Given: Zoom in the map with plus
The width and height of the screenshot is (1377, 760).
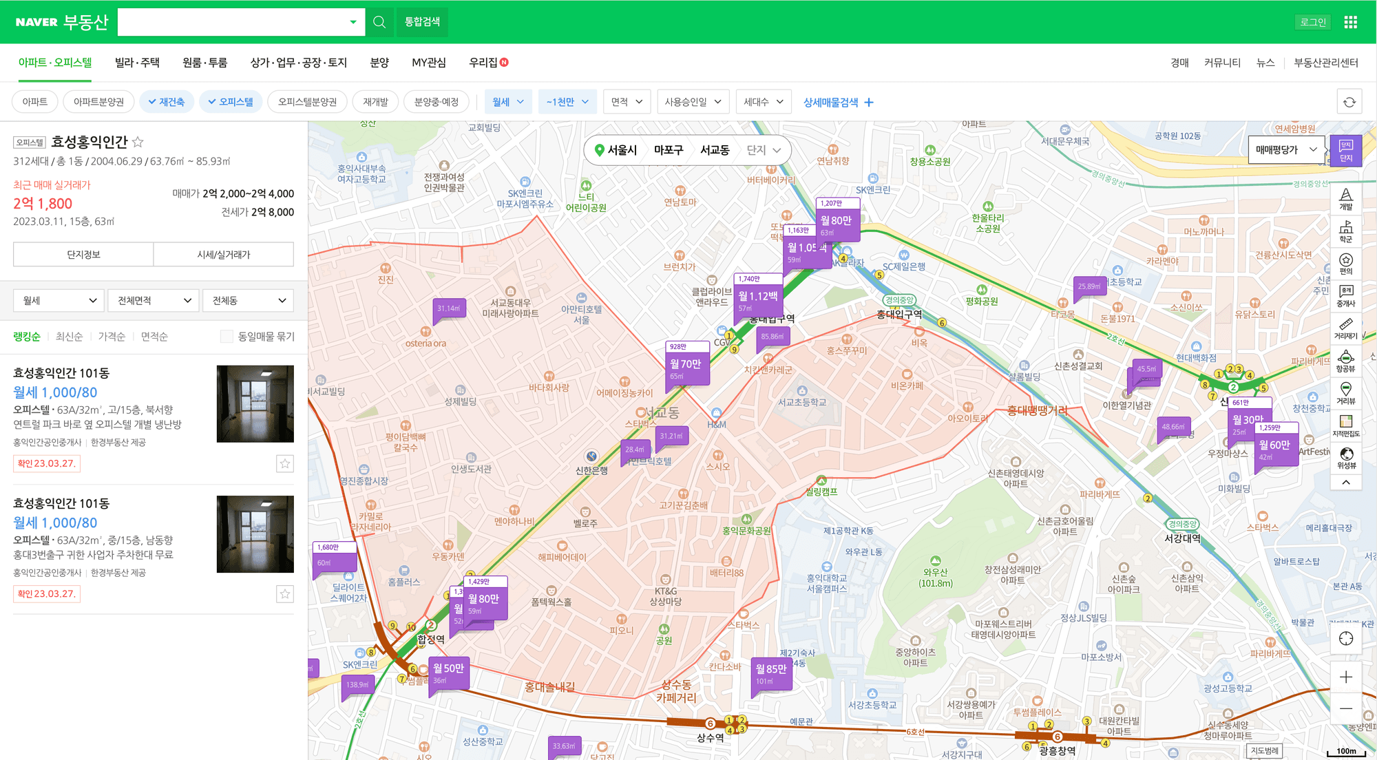Looking at the screenshot, I should (x=1346, y=677).
